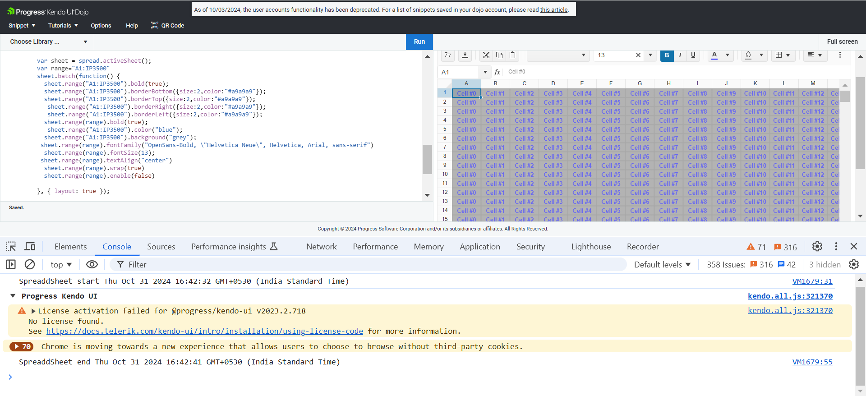
Task: Open the Choose Library dropdown
Action: [x=48, y=41]
